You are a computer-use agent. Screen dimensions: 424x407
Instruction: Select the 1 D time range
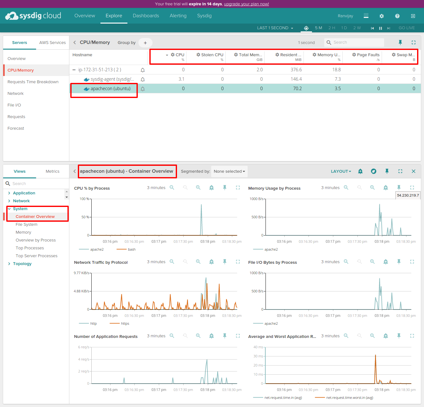[x=344, y=28]
